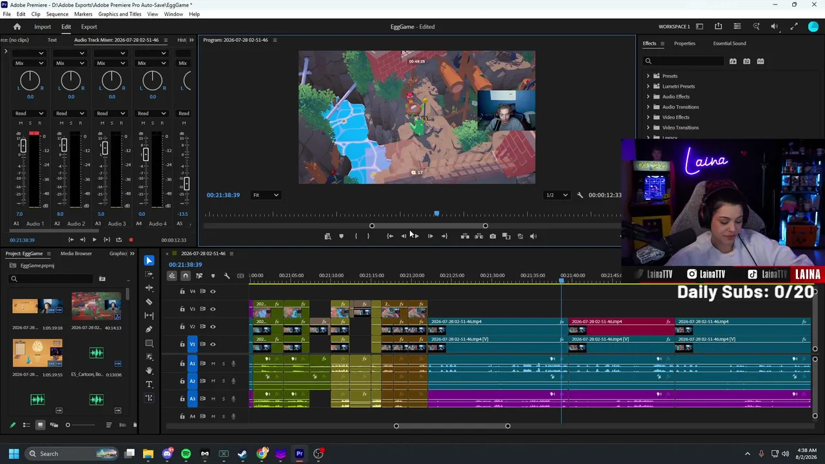Image resolution: width=825 pixels, height=464 pixels.
Task: Open the 1/2 playback resolution dropdown
Action: [557, 195]
